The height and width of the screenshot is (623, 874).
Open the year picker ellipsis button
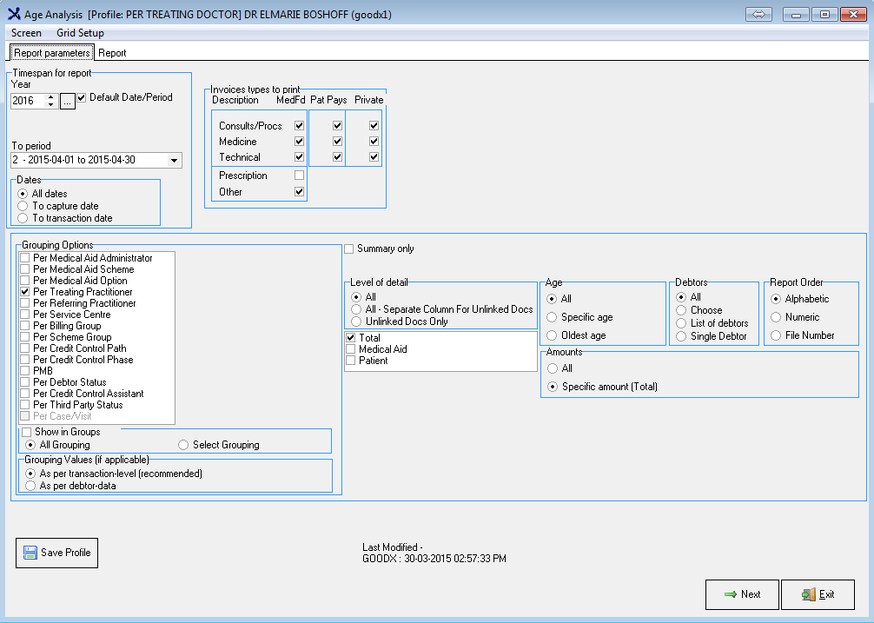(67, 101)
